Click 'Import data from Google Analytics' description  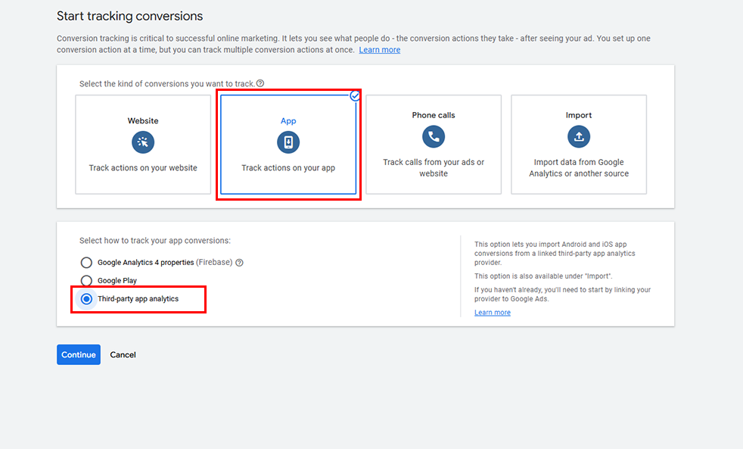pos(579,168)
